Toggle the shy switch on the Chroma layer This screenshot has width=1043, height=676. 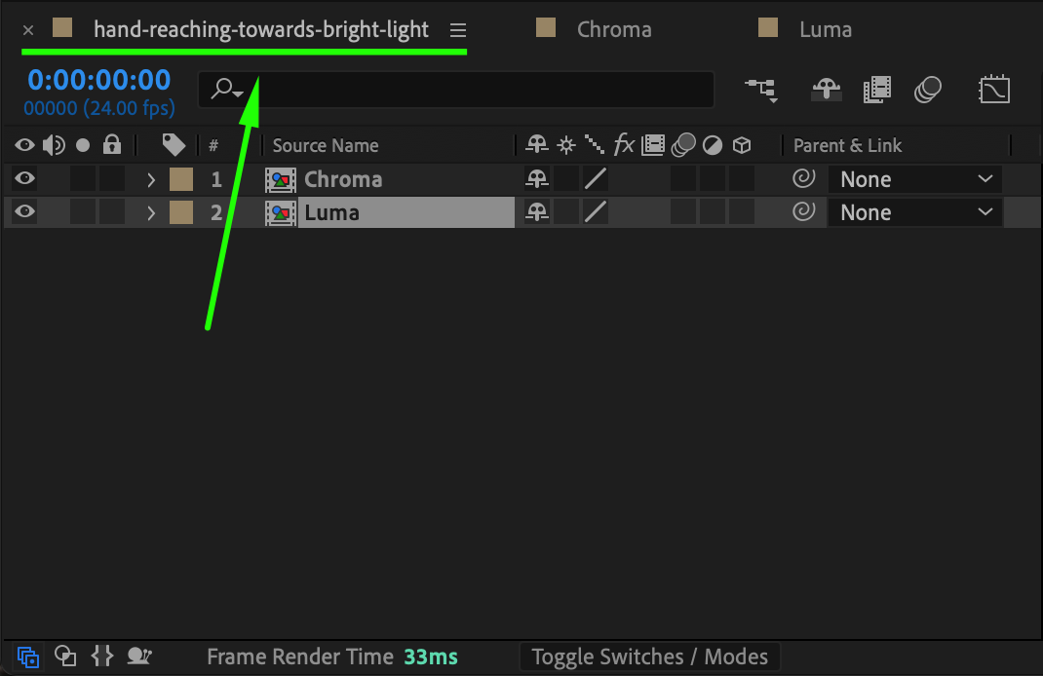(x=536, y=179)
